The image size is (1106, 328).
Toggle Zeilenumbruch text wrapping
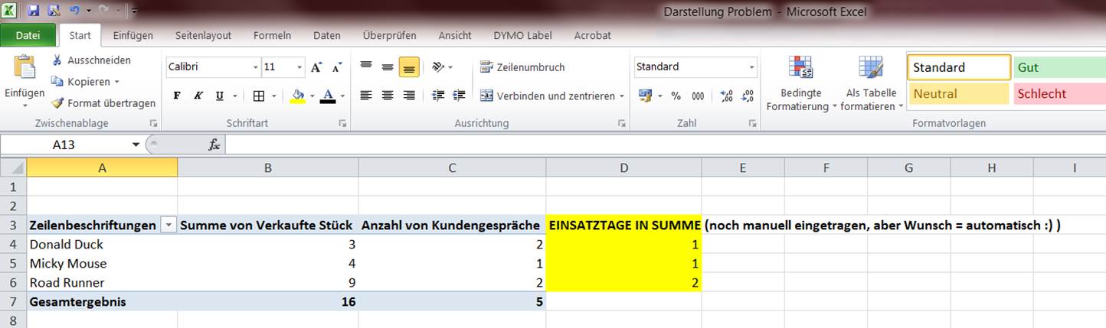tap(522, 67)
